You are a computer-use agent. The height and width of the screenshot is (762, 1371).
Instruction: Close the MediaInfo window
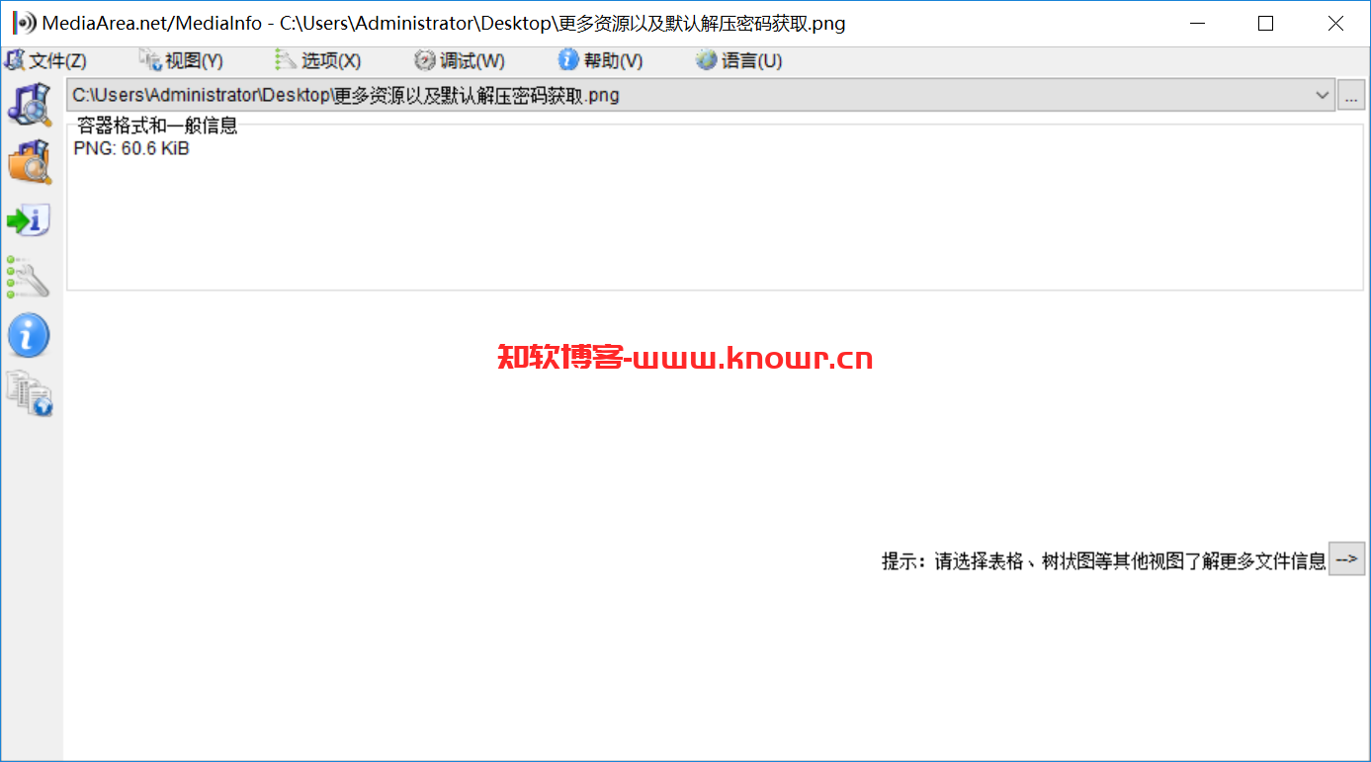(1335, 24)
